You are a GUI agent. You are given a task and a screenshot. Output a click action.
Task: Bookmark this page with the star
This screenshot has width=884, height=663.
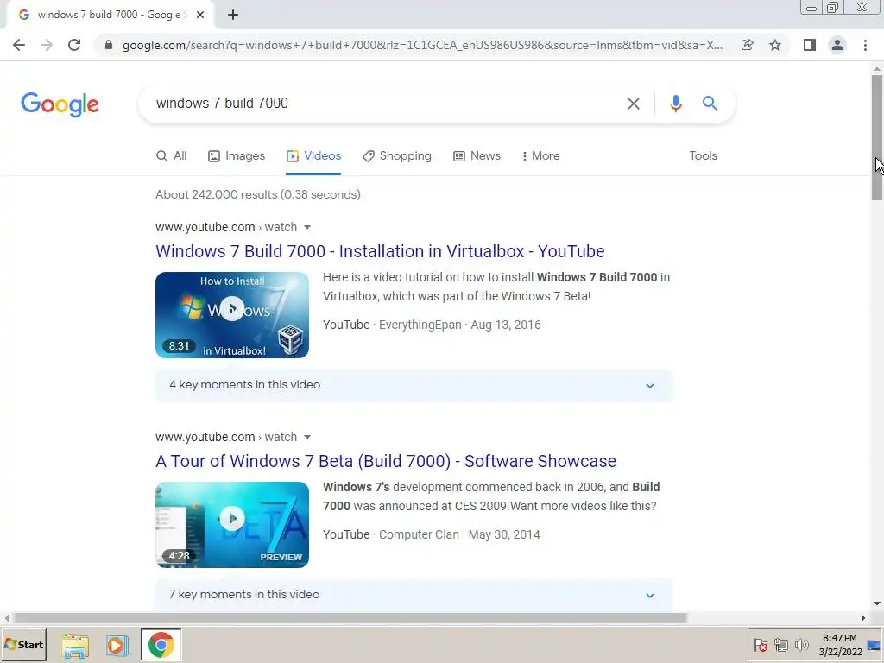(775, 45)
